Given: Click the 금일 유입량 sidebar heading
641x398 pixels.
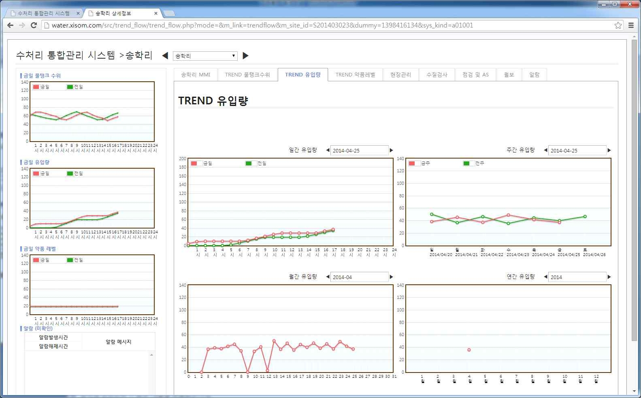Looking at the screenshot, I should 36,162.
